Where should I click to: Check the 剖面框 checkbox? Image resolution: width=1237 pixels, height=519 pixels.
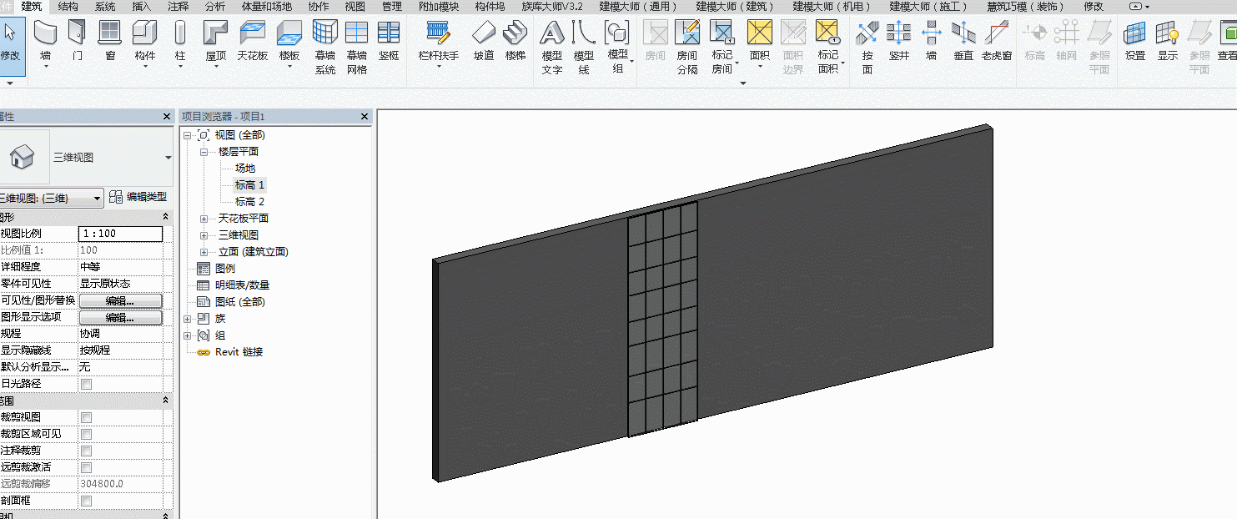click(x=87, y=501)
